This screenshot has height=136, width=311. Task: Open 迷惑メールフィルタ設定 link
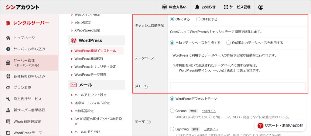(92, 103)
